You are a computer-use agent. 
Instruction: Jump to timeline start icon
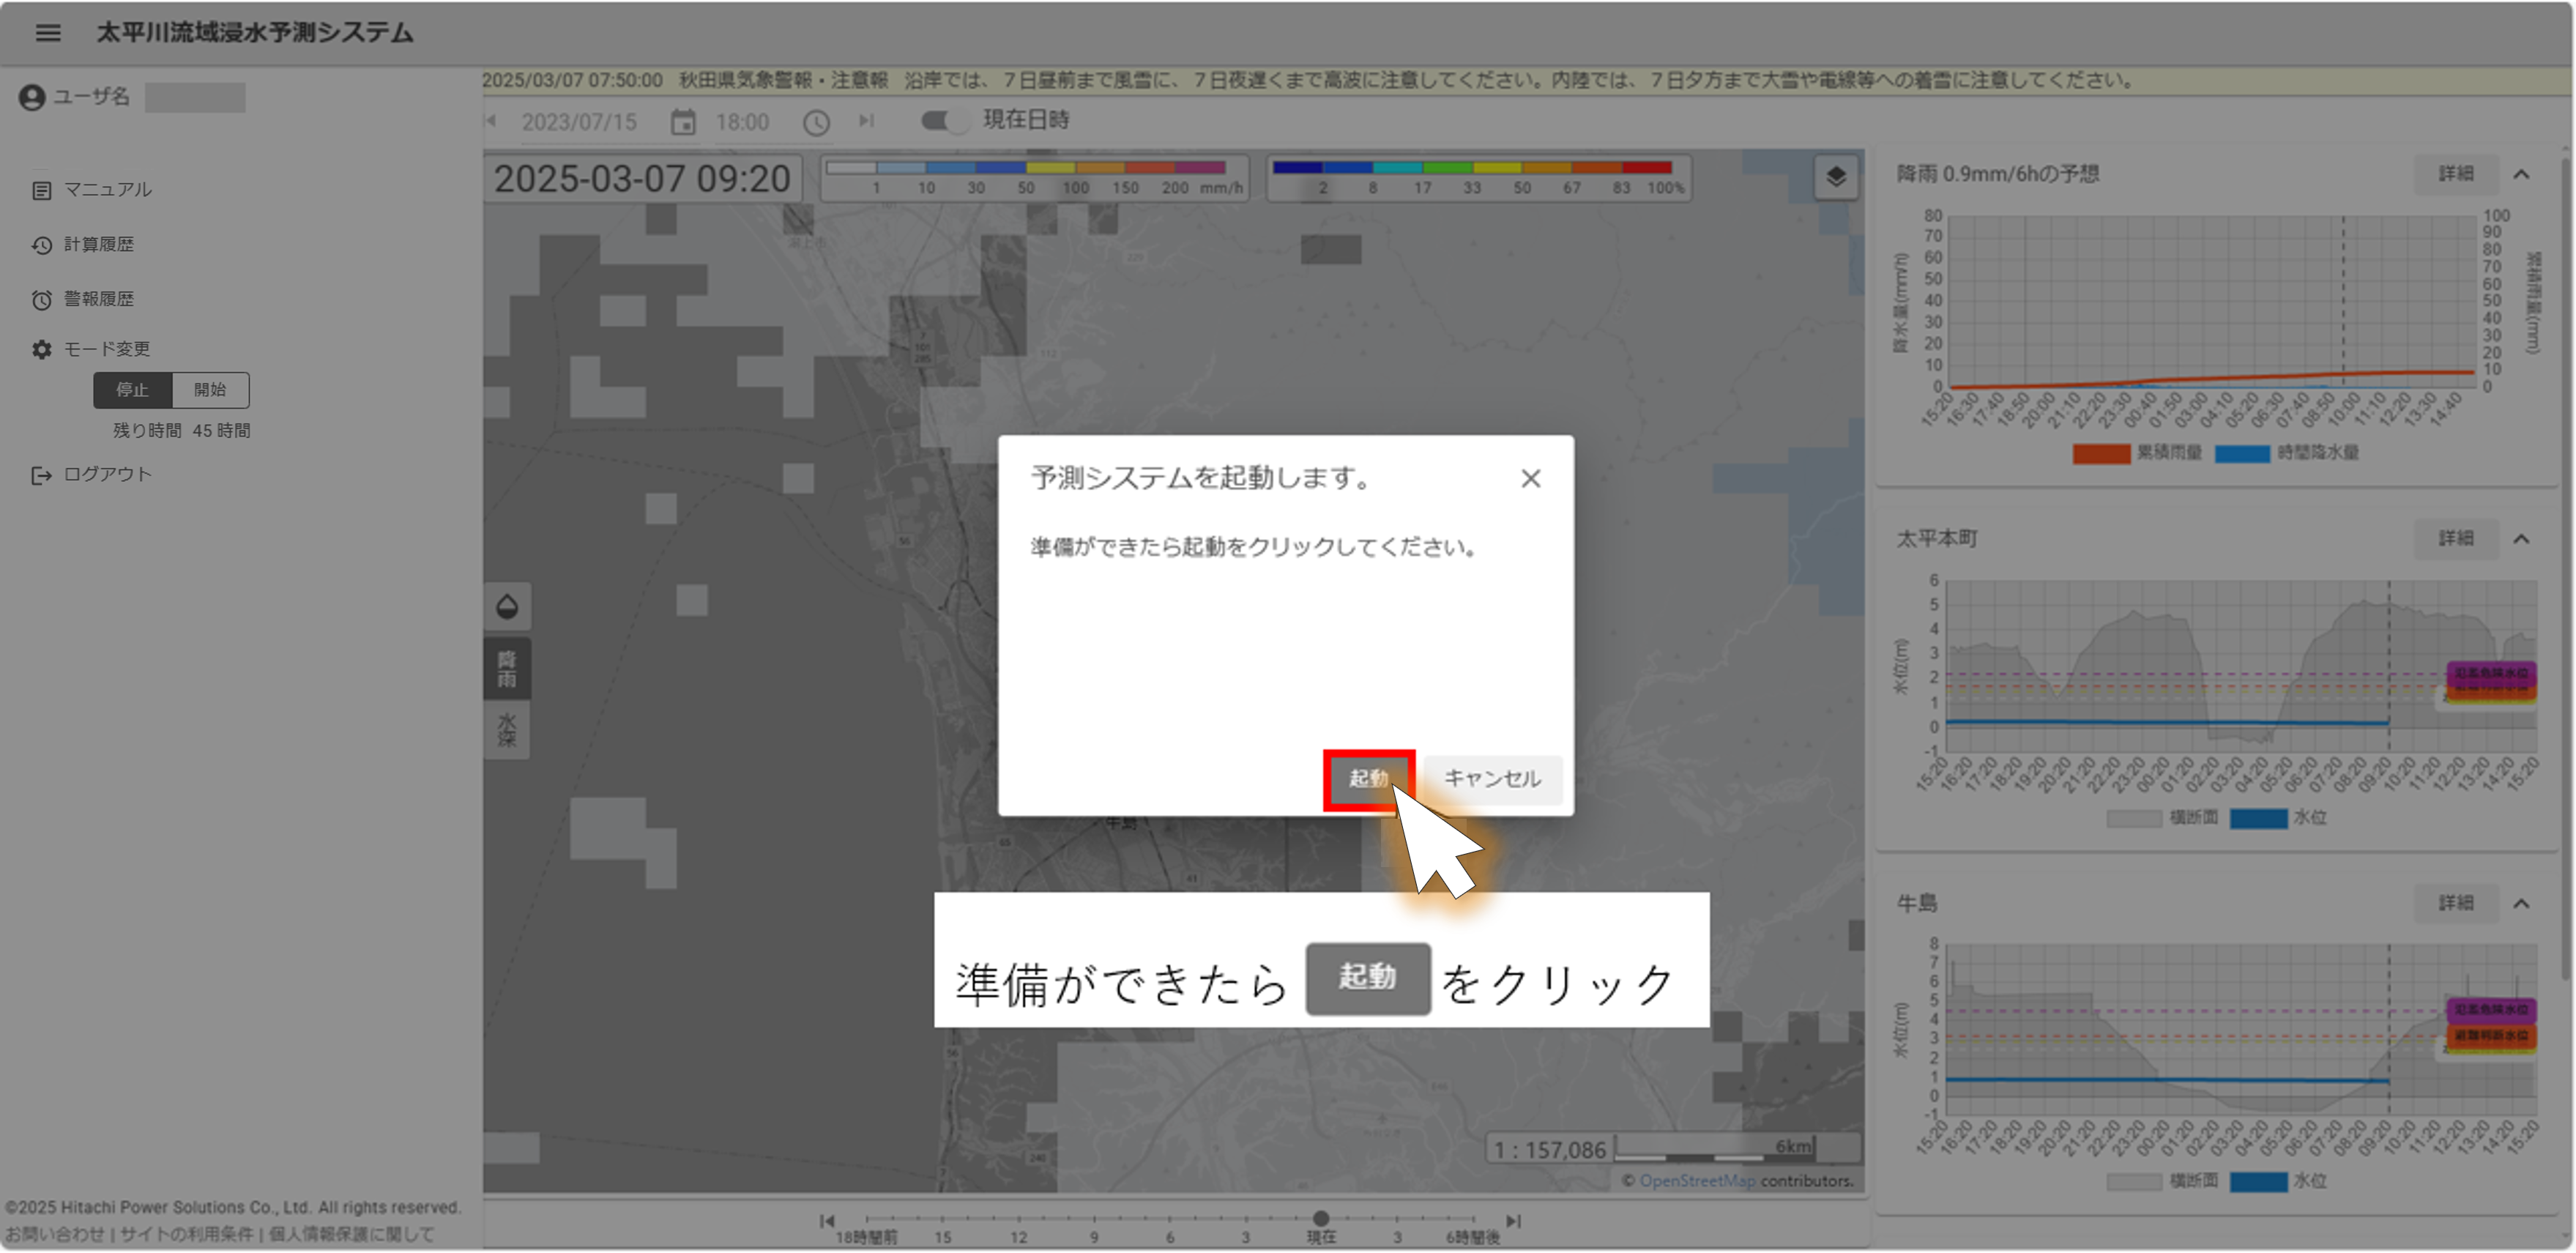point(827,1221)
